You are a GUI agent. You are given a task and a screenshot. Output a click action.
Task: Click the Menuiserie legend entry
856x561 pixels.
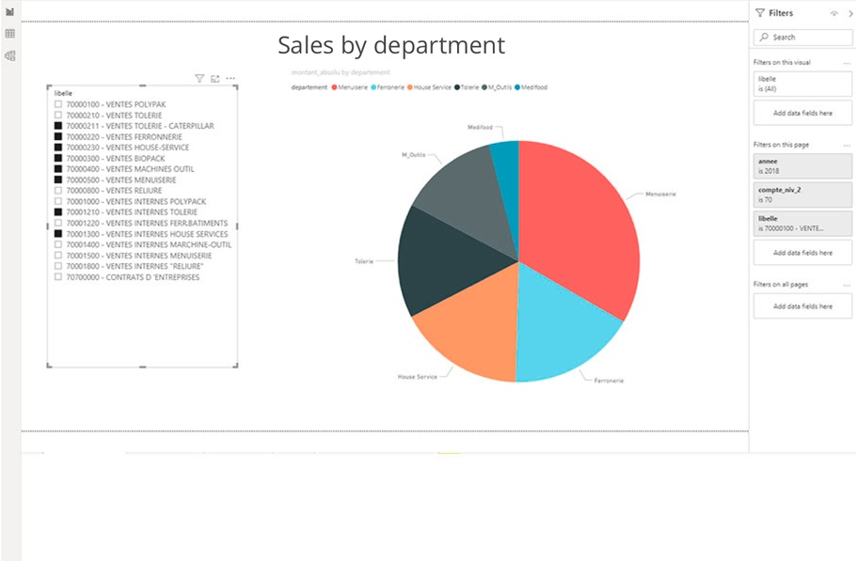pyautogui.click(x=348, y=87)
